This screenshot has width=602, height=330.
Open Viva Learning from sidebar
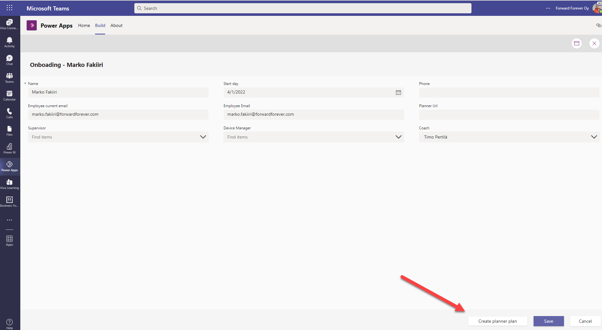10,184
